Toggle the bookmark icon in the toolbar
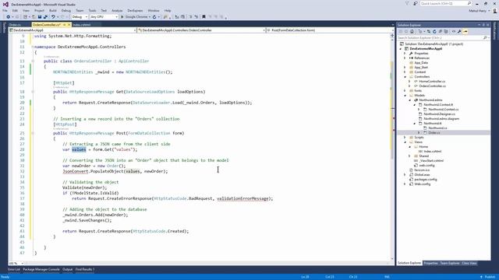 (x=203, y=17)
